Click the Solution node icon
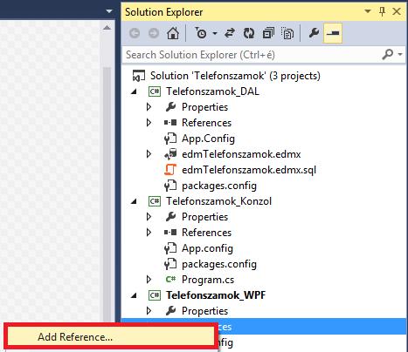 (x=139, y=76)
